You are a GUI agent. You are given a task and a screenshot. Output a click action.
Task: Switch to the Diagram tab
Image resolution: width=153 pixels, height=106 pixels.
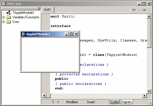(126, 102)
